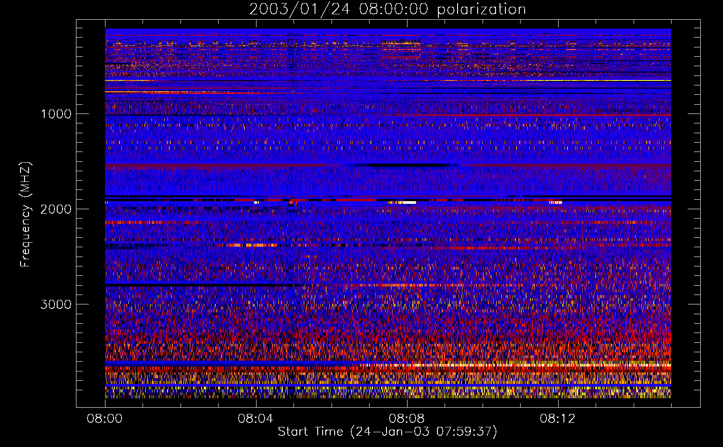Click the 1000 frequency tick label
723x447 pixels.
click(x=56, y=114)
